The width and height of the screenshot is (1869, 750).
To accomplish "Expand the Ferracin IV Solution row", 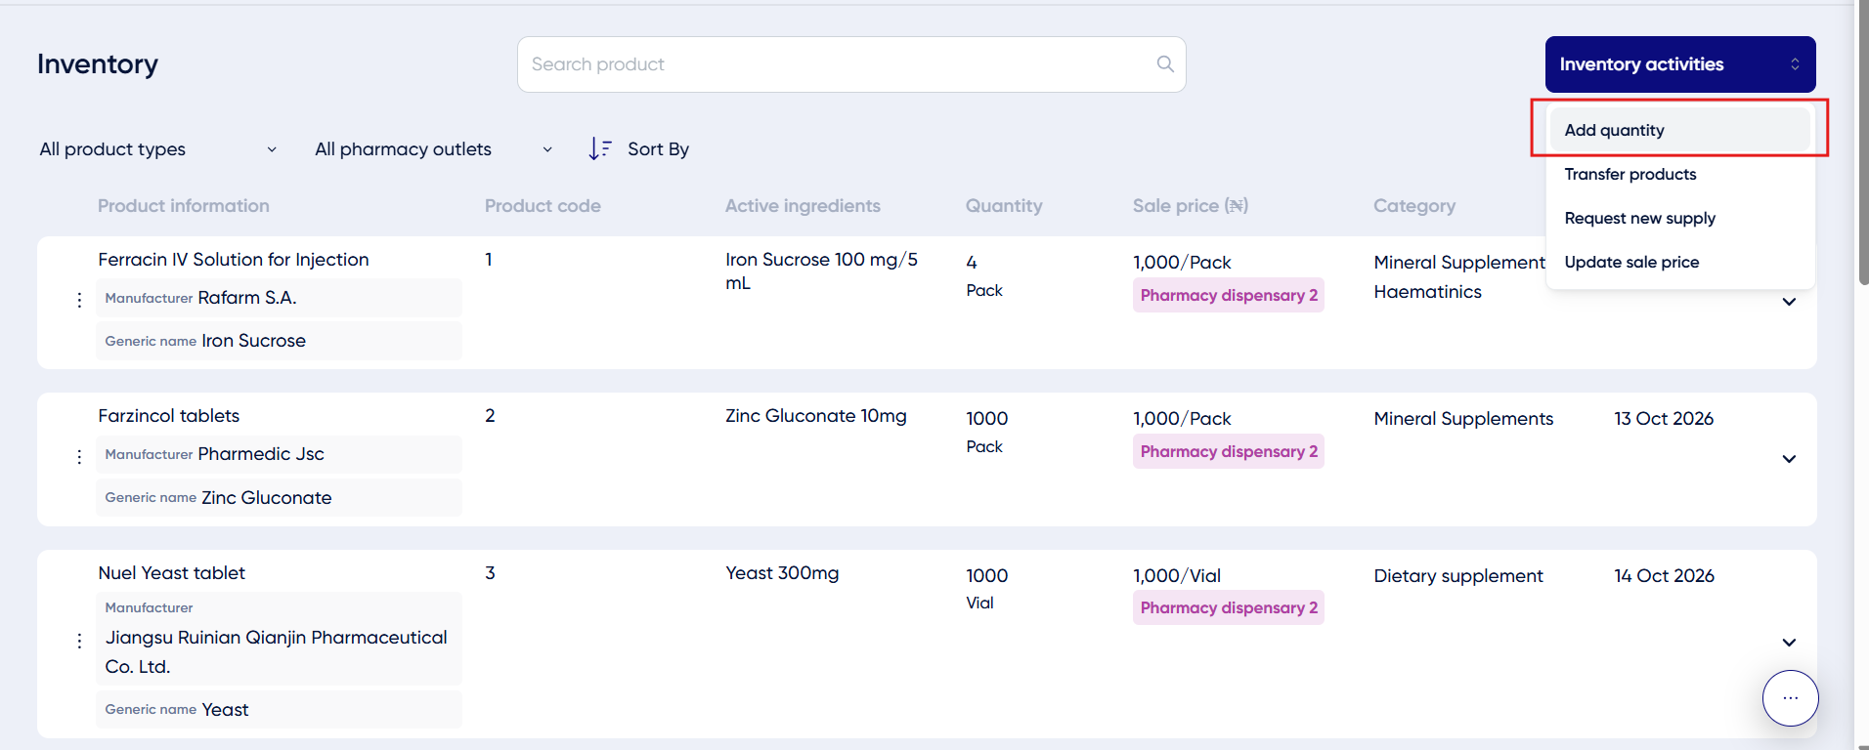I will tap(1789, 302).
